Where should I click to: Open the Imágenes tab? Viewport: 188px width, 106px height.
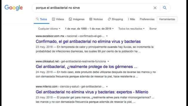point(77,19)
